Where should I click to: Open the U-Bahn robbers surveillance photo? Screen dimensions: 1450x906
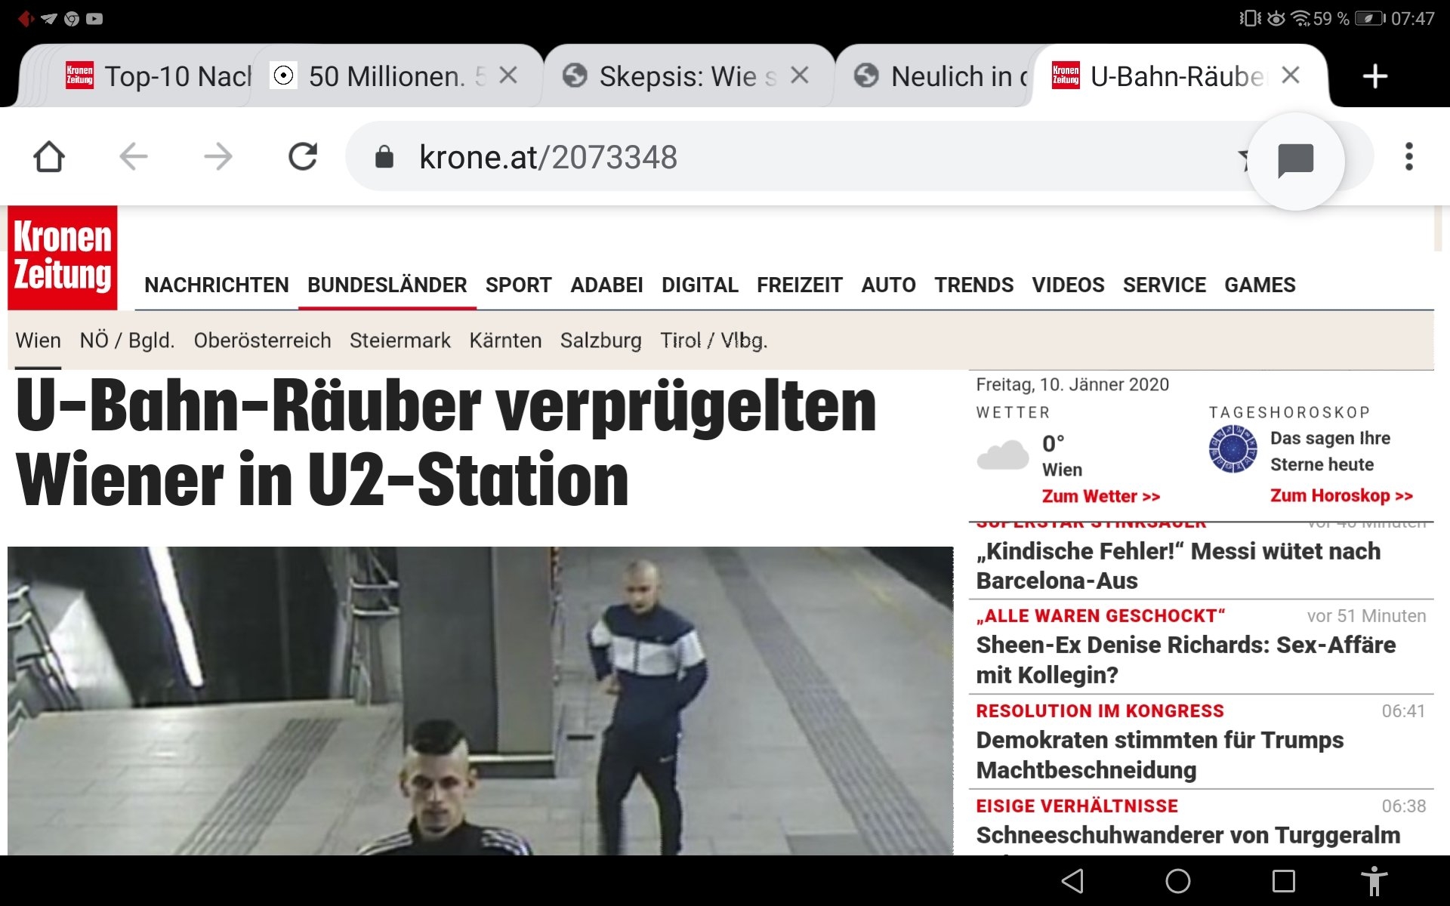click(x=480, y=700)
